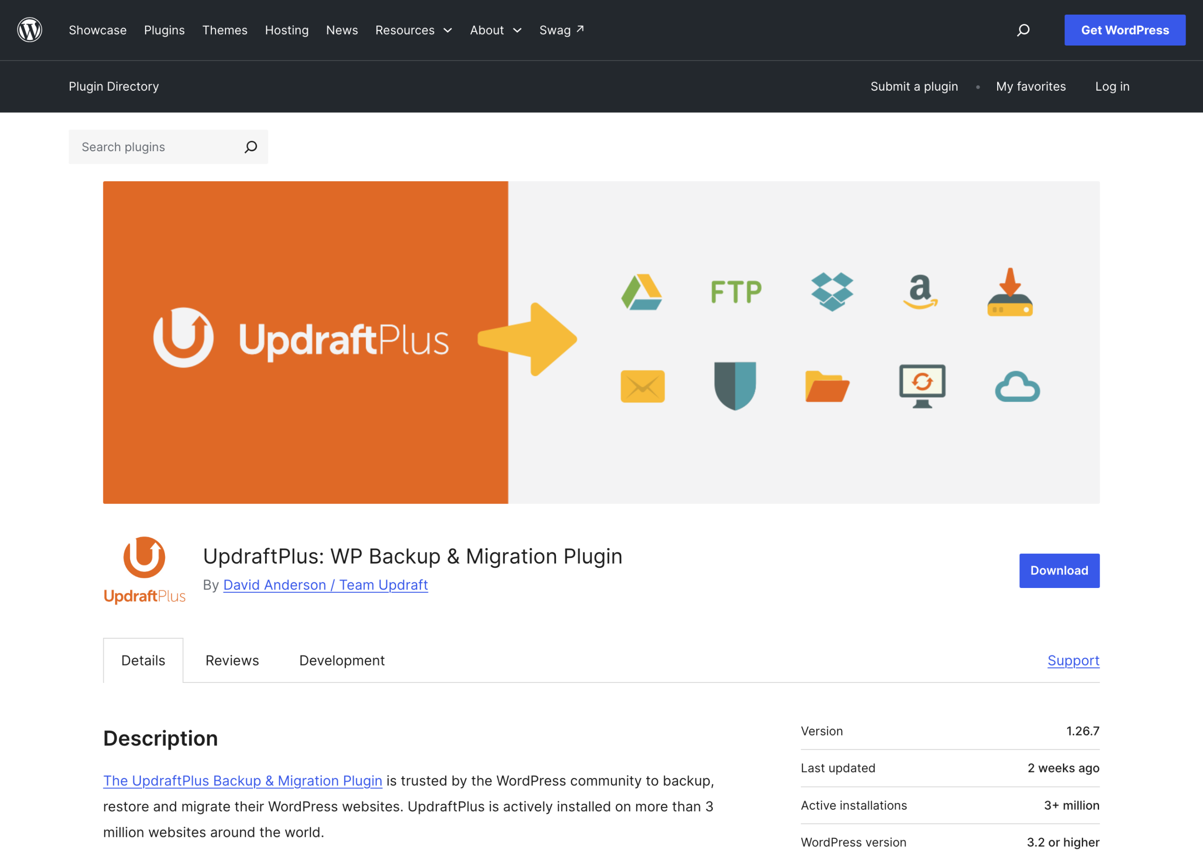This screenshot has width=1203, height=859.
Task: Click the plugin title heading text
Action: click(412, 556)
